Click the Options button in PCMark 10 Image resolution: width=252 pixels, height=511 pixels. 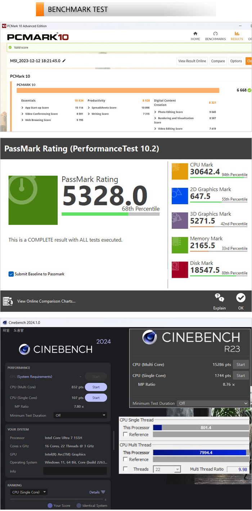click(236, 61)
